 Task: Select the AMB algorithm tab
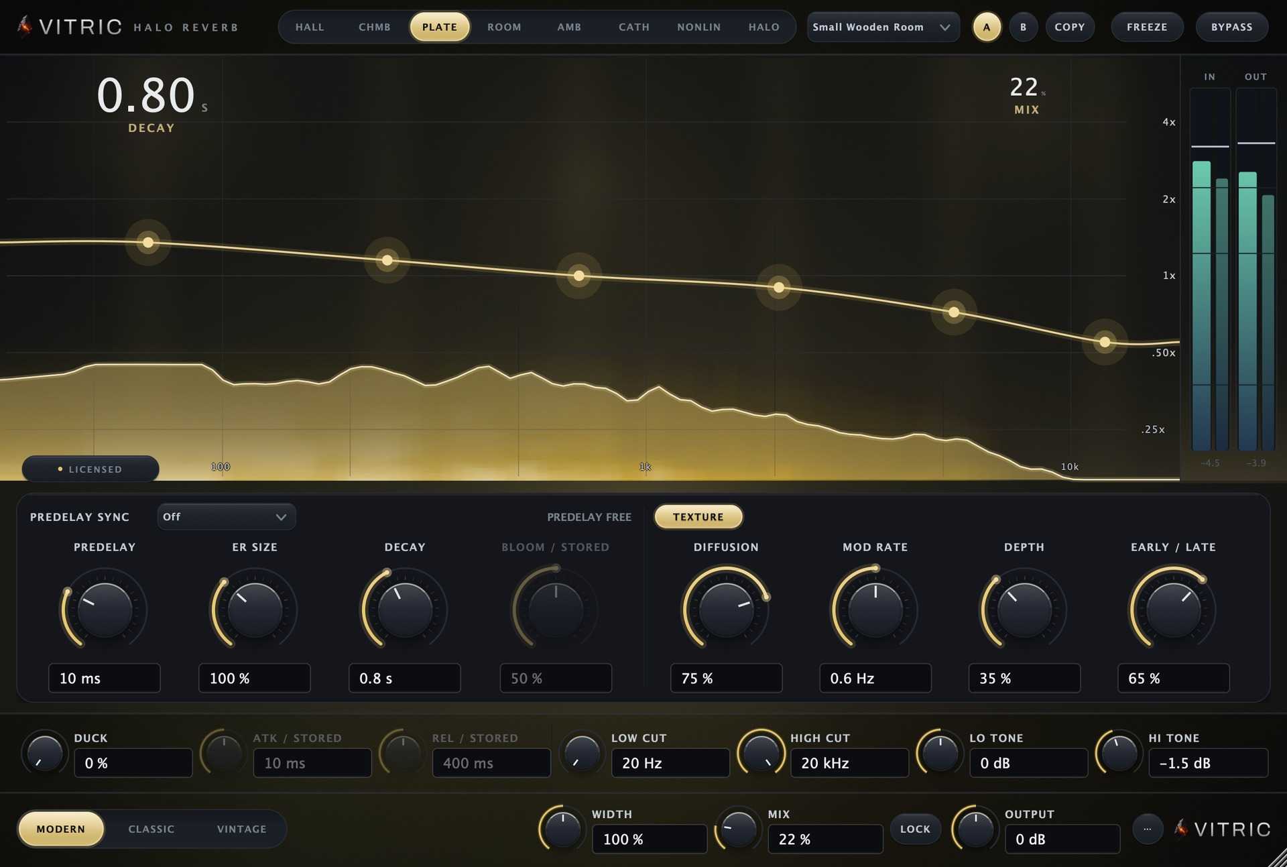569,27
